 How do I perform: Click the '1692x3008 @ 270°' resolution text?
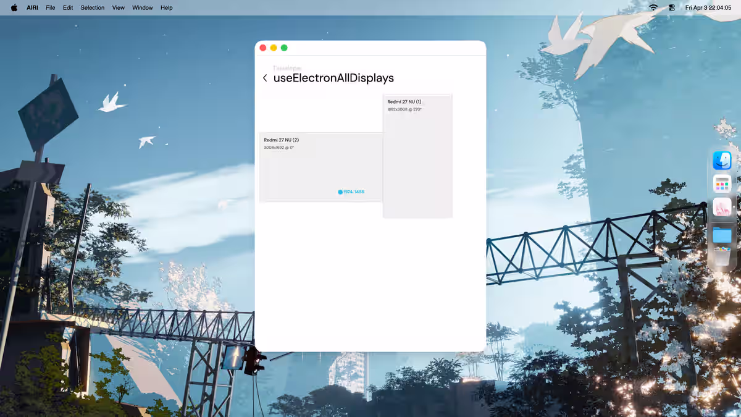pyautogui.click(x=404, y=109)
